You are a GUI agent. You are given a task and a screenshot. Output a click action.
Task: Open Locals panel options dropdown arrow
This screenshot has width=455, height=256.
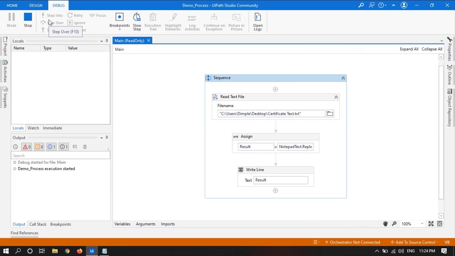101,41
